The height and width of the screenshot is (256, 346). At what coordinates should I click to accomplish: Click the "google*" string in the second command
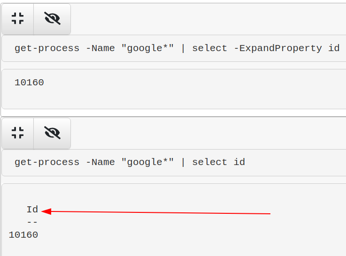pos(147,162)
